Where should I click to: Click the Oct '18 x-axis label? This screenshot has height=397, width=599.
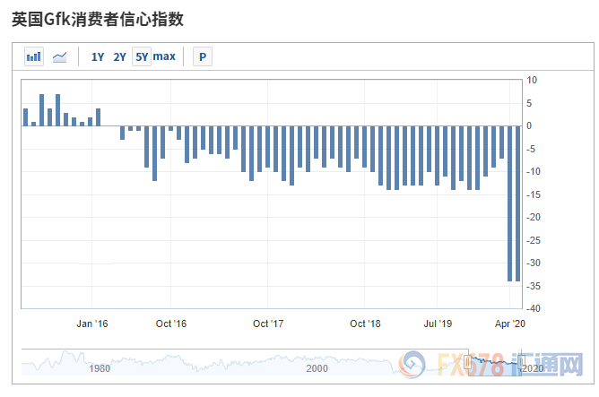[365, 324]
